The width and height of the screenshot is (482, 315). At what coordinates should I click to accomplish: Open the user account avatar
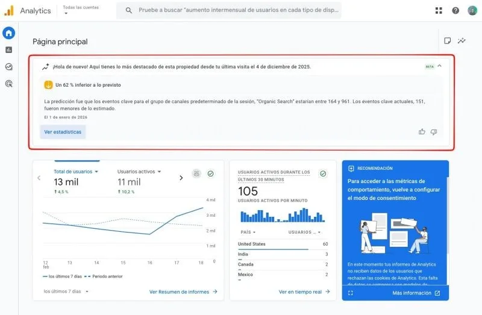(472, 10)
